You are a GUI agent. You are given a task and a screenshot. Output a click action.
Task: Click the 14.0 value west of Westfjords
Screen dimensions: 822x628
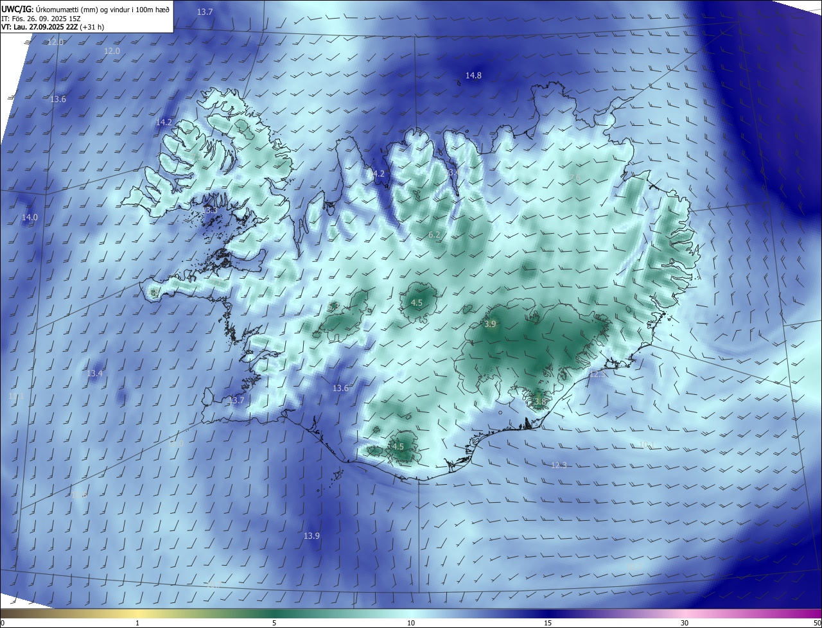coord(30,218)
